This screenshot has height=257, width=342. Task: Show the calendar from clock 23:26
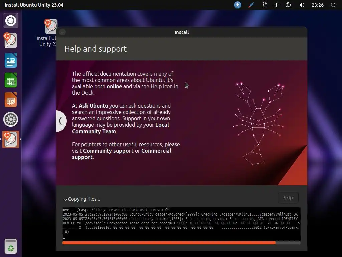(318, 5)
